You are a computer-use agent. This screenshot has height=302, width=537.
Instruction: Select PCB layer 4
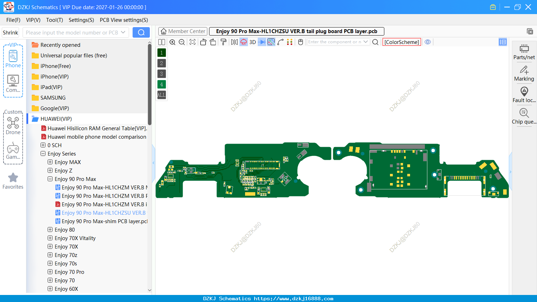click(161, 84)
